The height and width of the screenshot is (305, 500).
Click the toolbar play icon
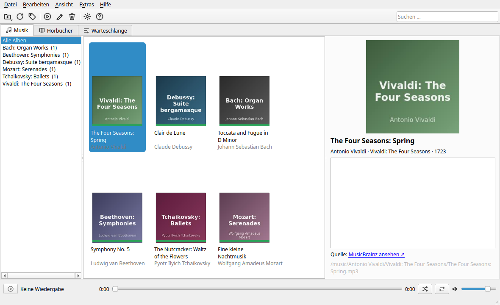(x=47, y=17)
